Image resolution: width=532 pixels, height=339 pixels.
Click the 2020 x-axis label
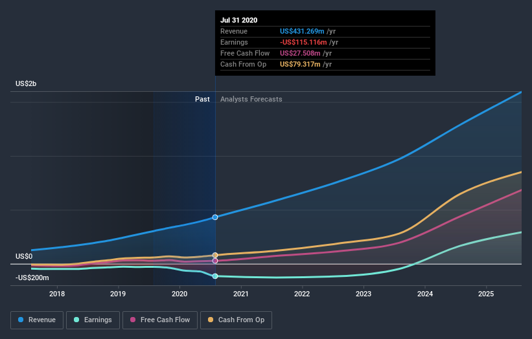(179, 294)
